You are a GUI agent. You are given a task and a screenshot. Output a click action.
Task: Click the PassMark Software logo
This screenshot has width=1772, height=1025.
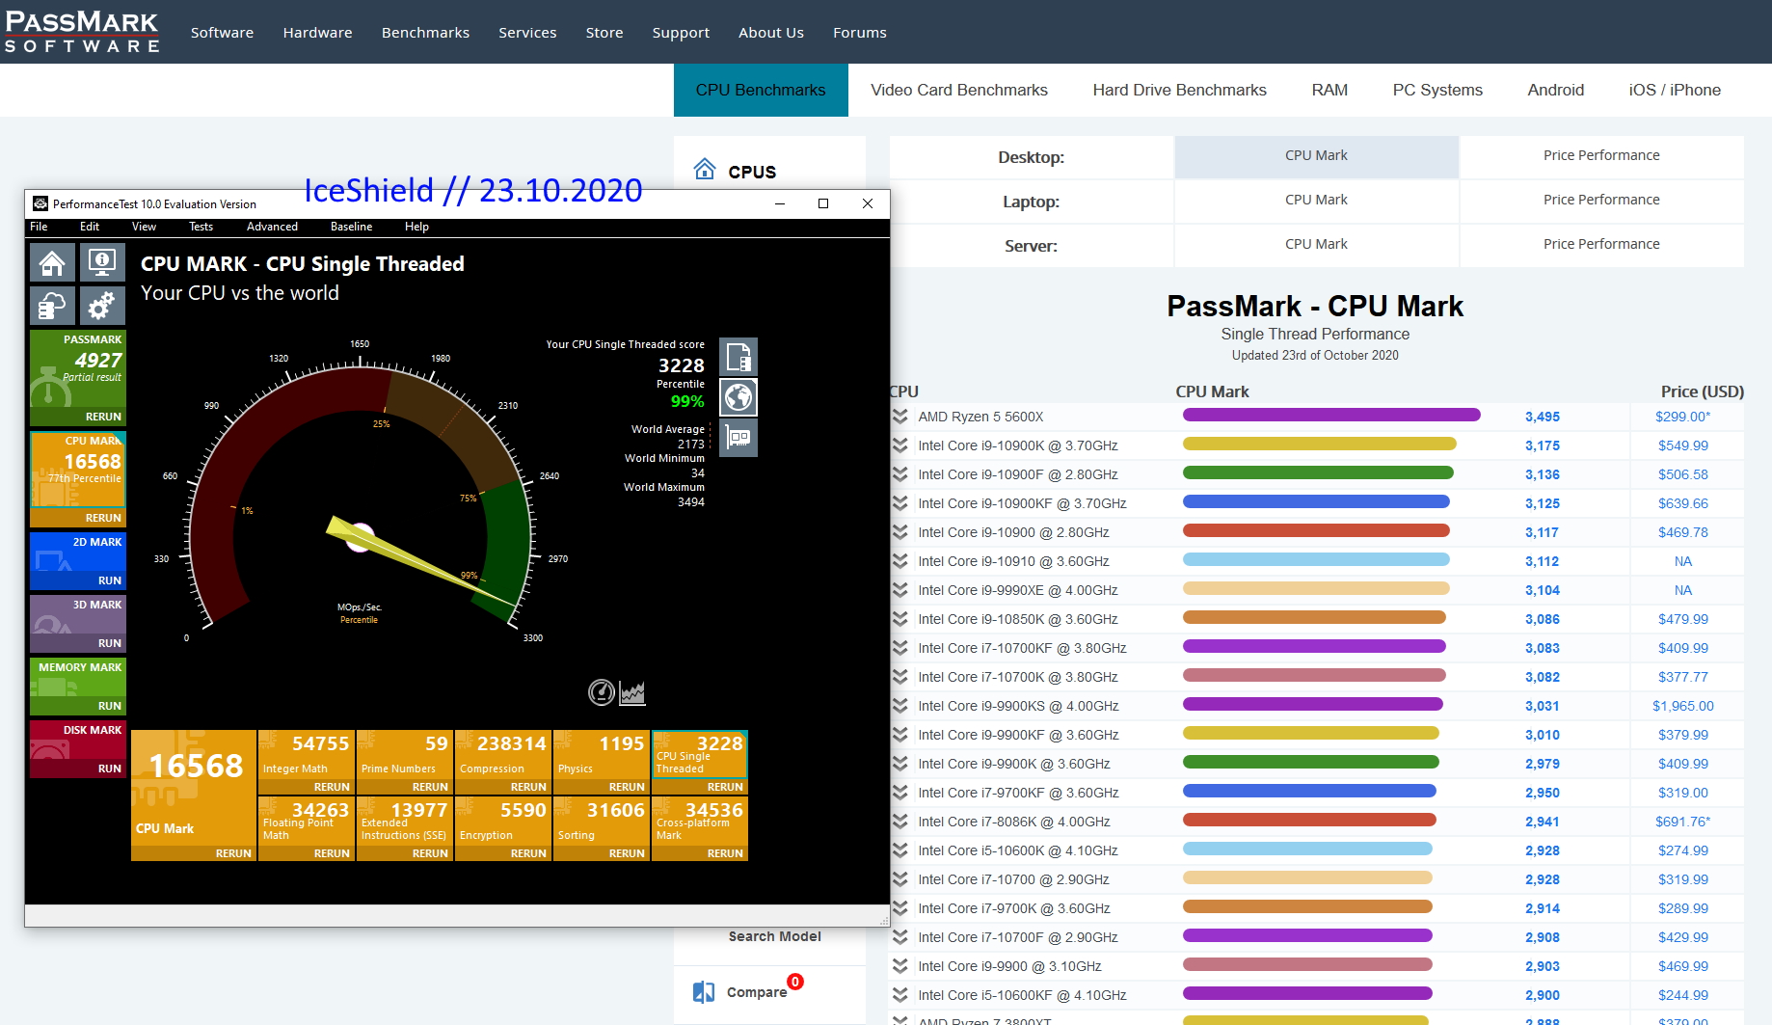click(82, 32)
